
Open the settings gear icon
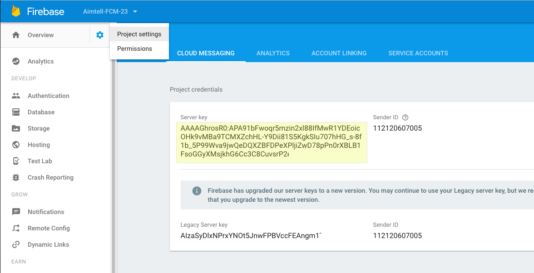[x=100, y=34]
